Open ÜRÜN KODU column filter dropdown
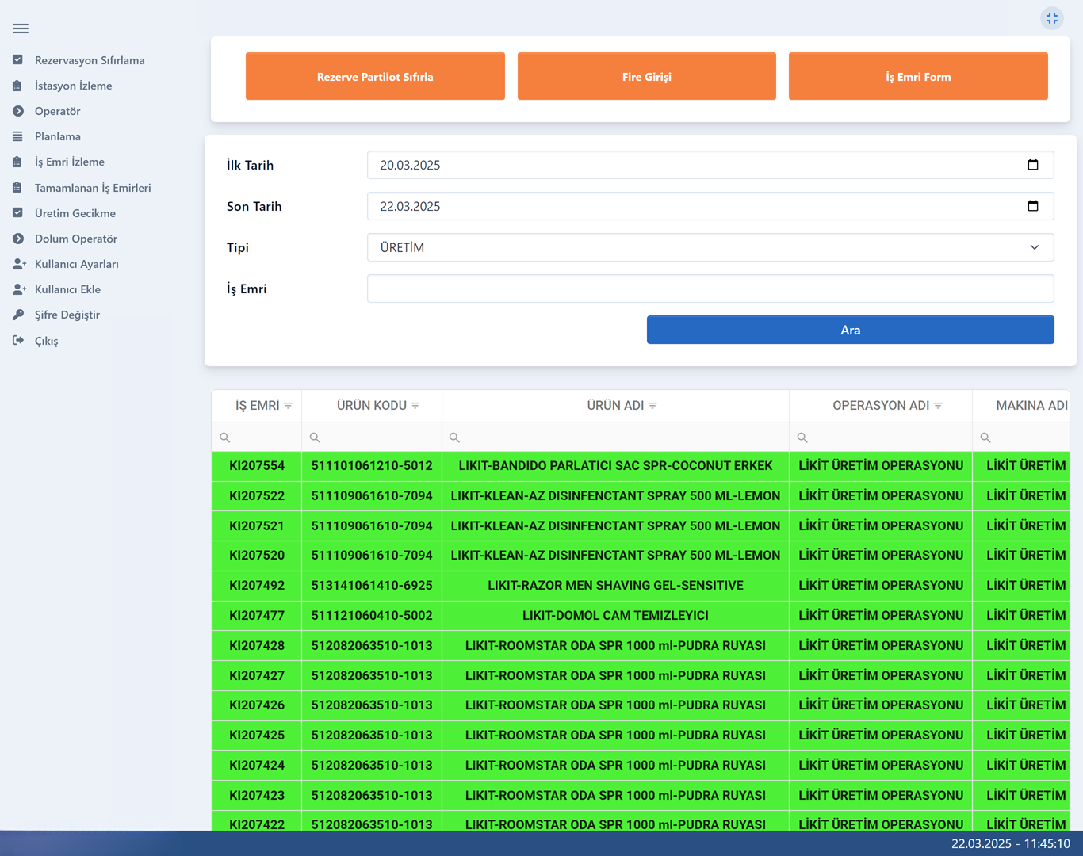Viewport: 1083px width, 856px height. [x=415, y=406]
